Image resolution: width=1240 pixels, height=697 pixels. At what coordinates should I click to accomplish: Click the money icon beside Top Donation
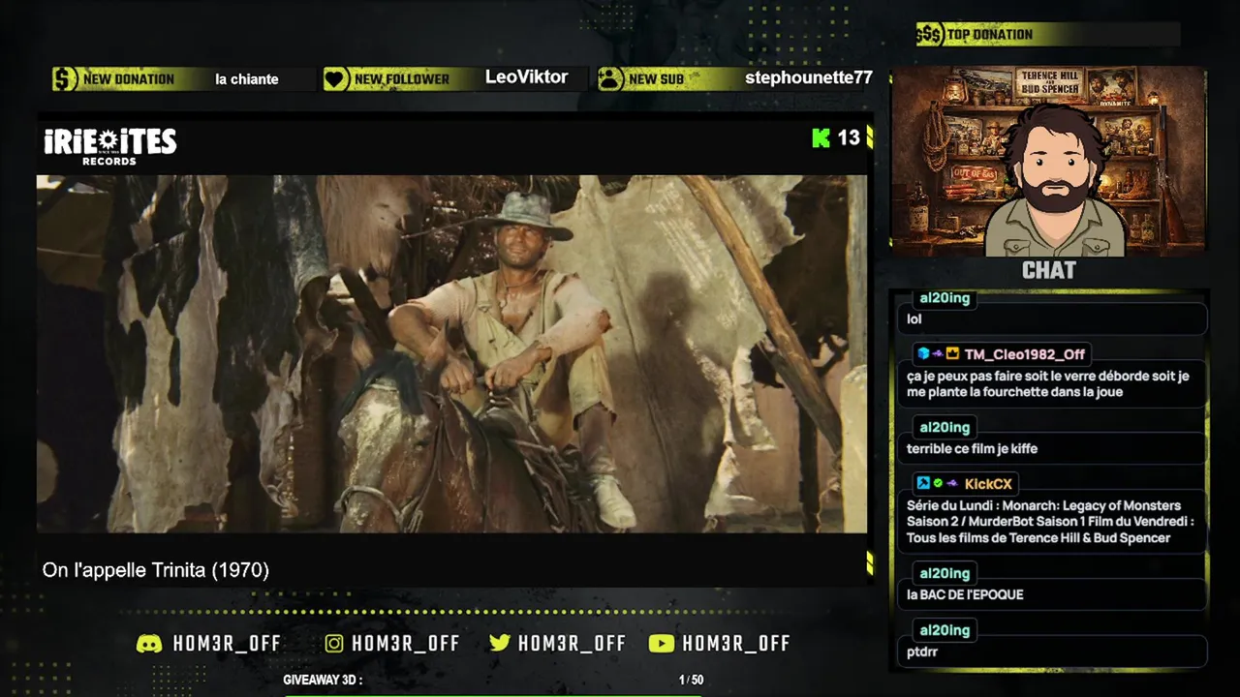929,35
